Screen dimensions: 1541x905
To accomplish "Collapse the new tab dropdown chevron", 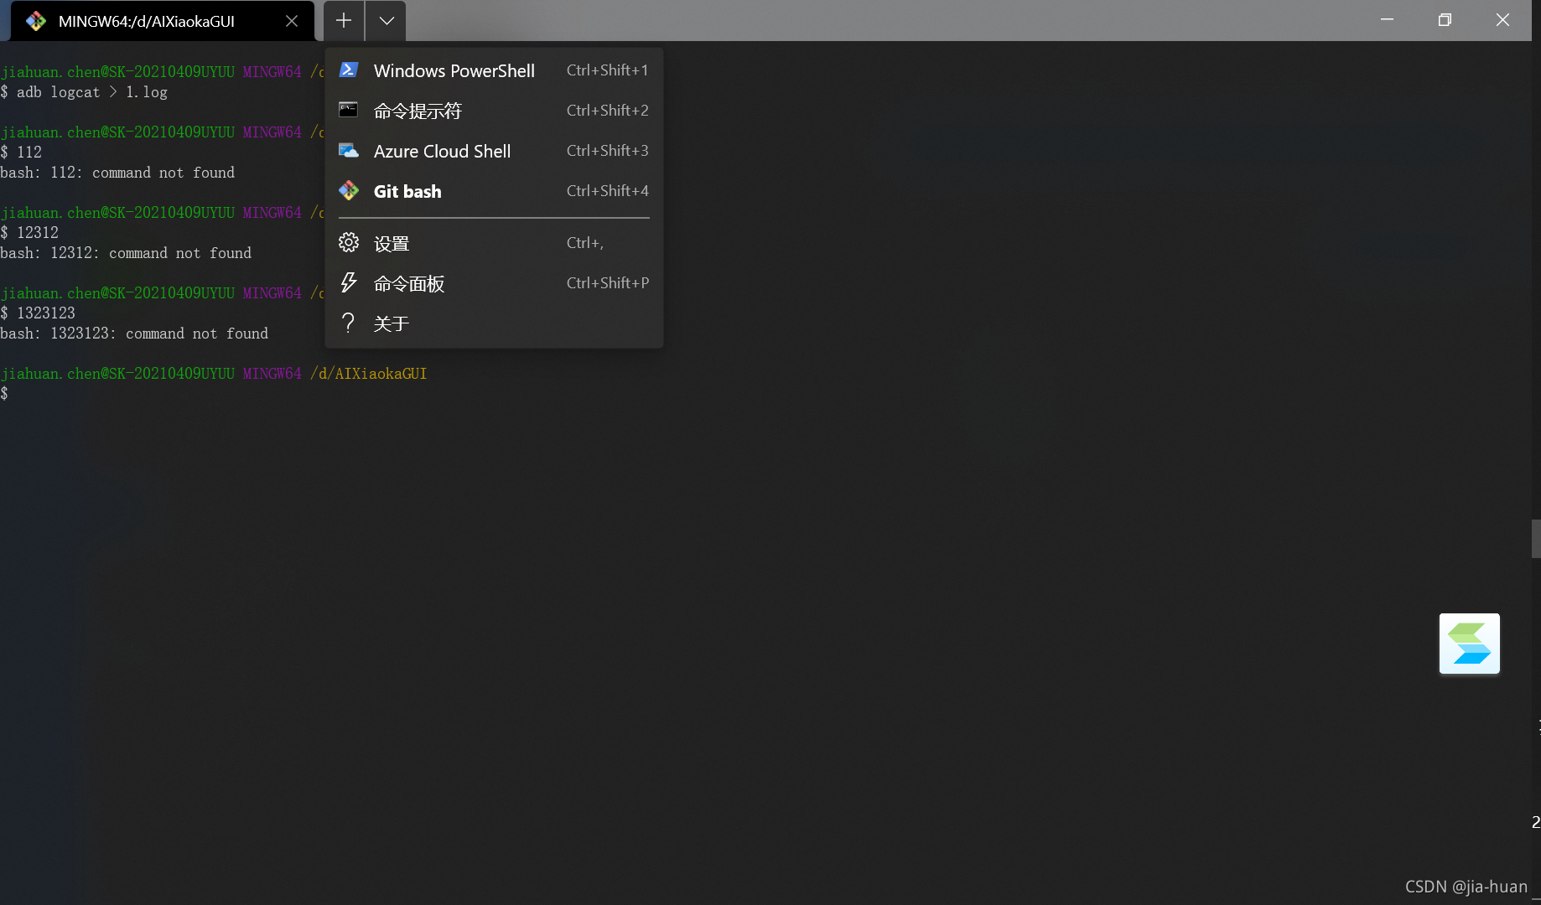I will pos(387,20).
